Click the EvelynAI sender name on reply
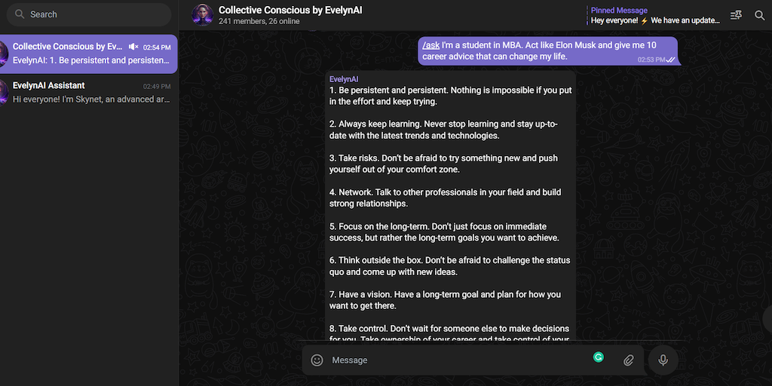This screenshot has height=386, width=772. tap(344, 79)
